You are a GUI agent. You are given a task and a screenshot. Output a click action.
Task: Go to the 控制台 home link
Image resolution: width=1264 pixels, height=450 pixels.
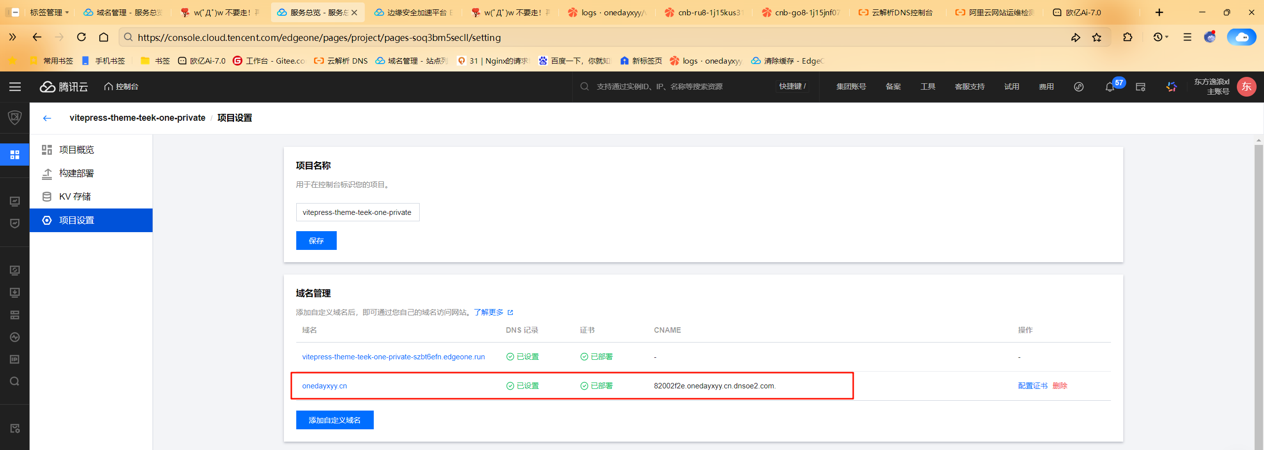click(x=121, y=87)
